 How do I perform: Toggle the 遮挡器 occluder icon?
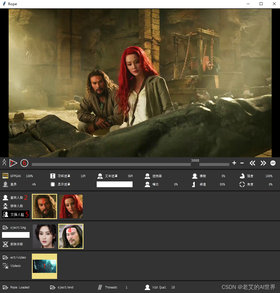tap(147, 176)
